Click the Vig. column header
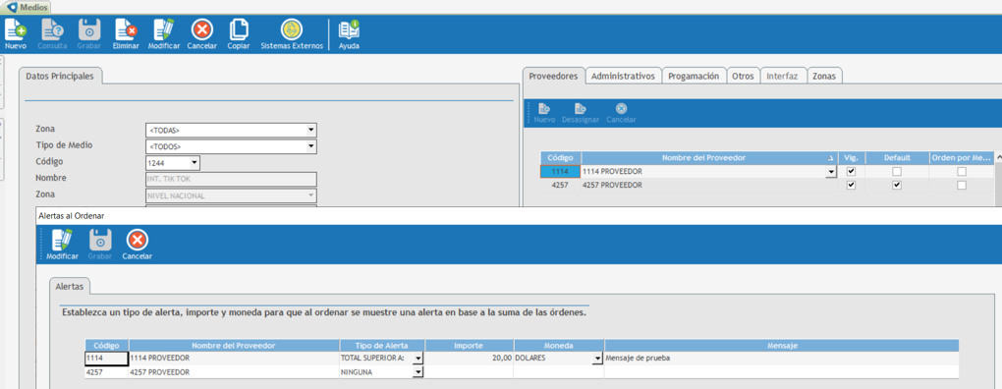Viewport: 1002px width, 389px height. click(x=851, y=157)
